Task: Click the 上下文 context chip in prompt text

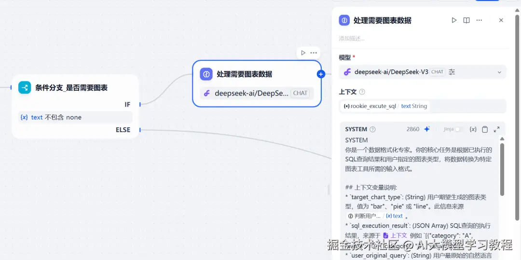Action: coord(395,235)
